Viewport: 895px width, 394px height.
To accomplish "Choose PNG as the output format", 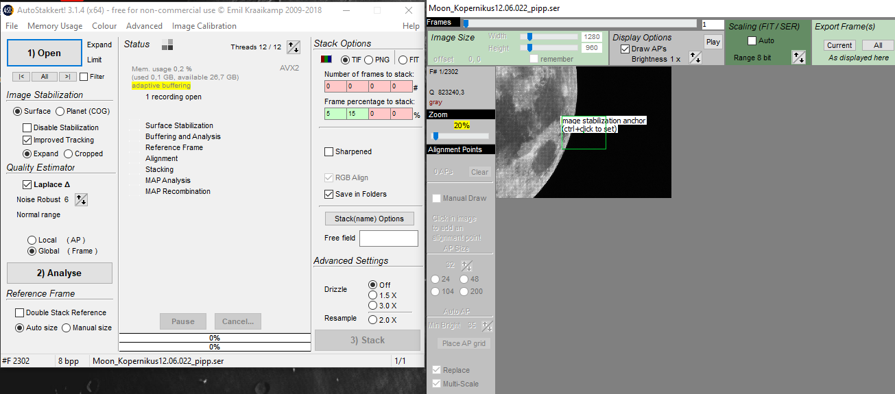I will (x=368, y=60).
